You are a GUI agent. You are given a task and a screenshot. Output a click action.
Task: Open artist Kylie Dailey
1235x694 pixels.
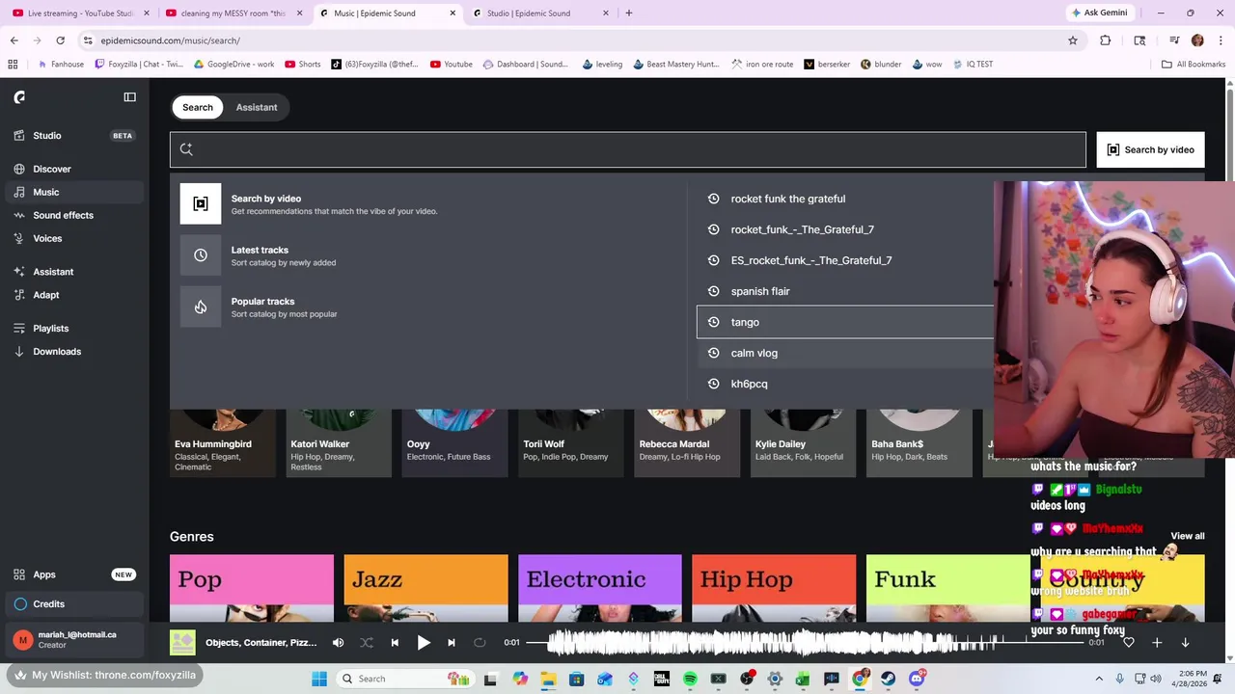tap(803, 443)
